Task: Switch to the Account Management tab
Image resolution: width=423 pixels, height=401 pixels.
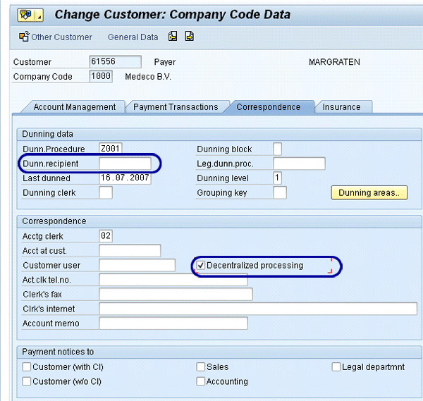Action: (74, 107)
